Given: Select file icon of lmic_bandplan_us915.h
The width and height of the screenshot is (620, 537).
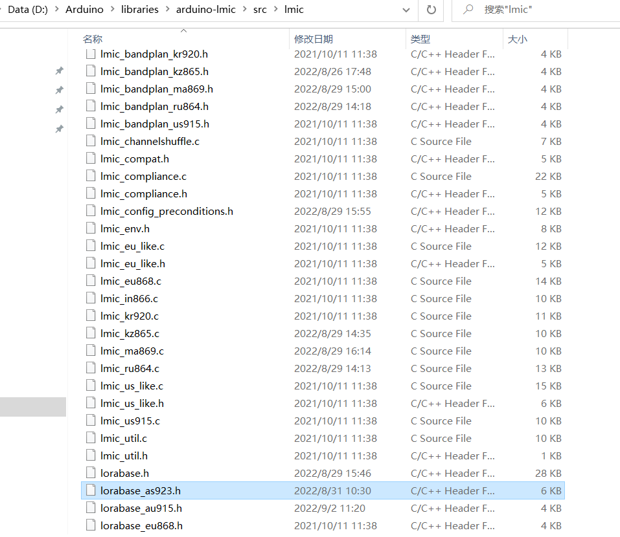Looking at the screenshot, I should 91,124.
